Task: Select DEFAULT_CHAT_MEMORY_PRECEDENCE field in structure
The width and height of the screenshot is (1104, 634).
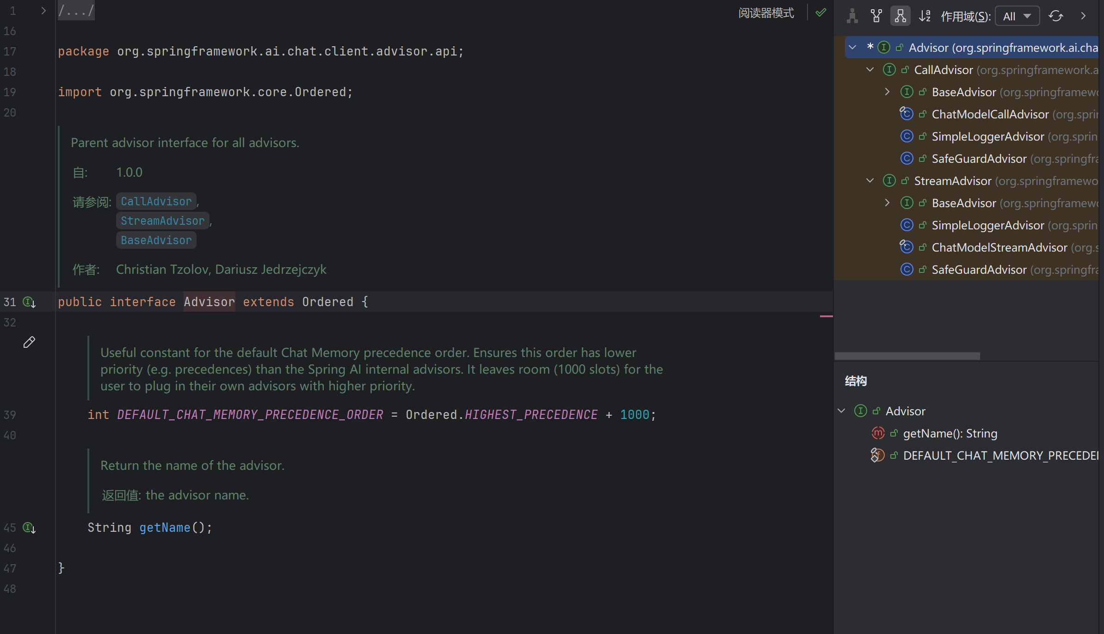Action: (x=1000, y=455)
